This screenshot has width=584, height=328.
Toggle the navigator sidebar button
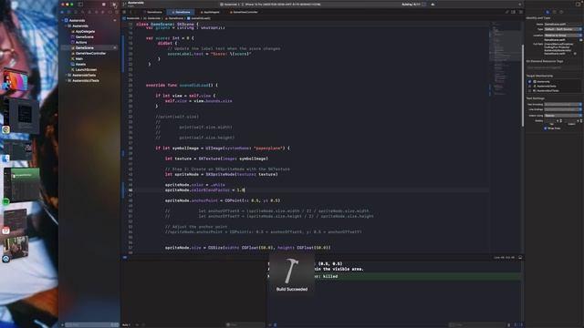[80, 5]
